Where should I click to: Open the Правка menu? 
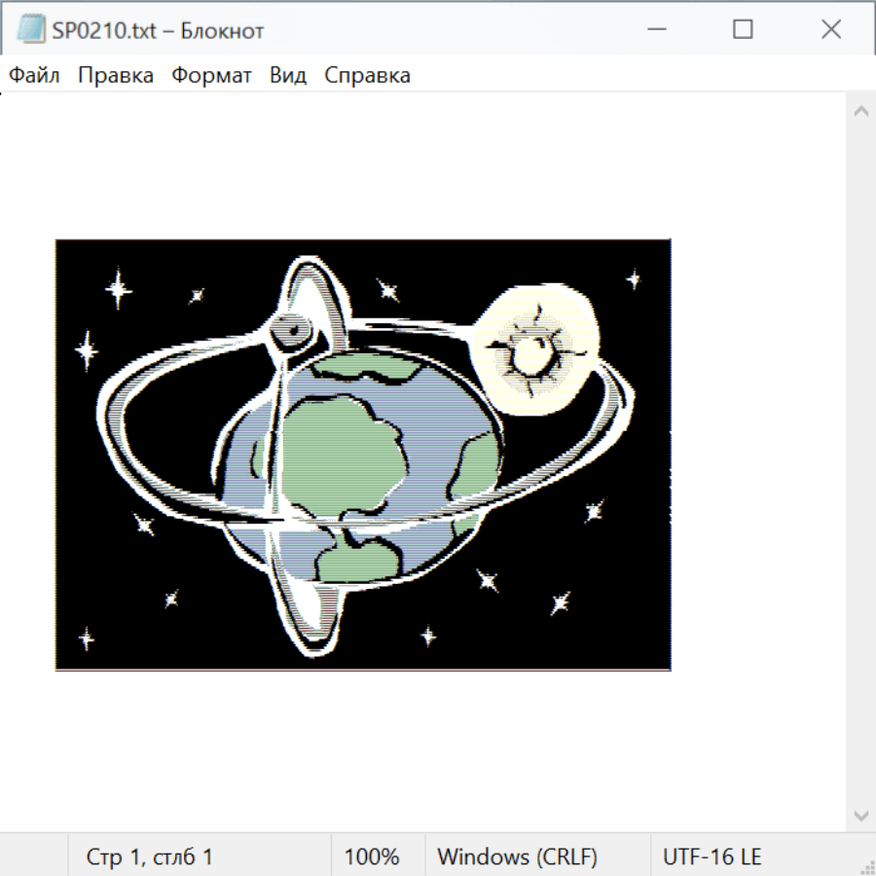[115, 75]
